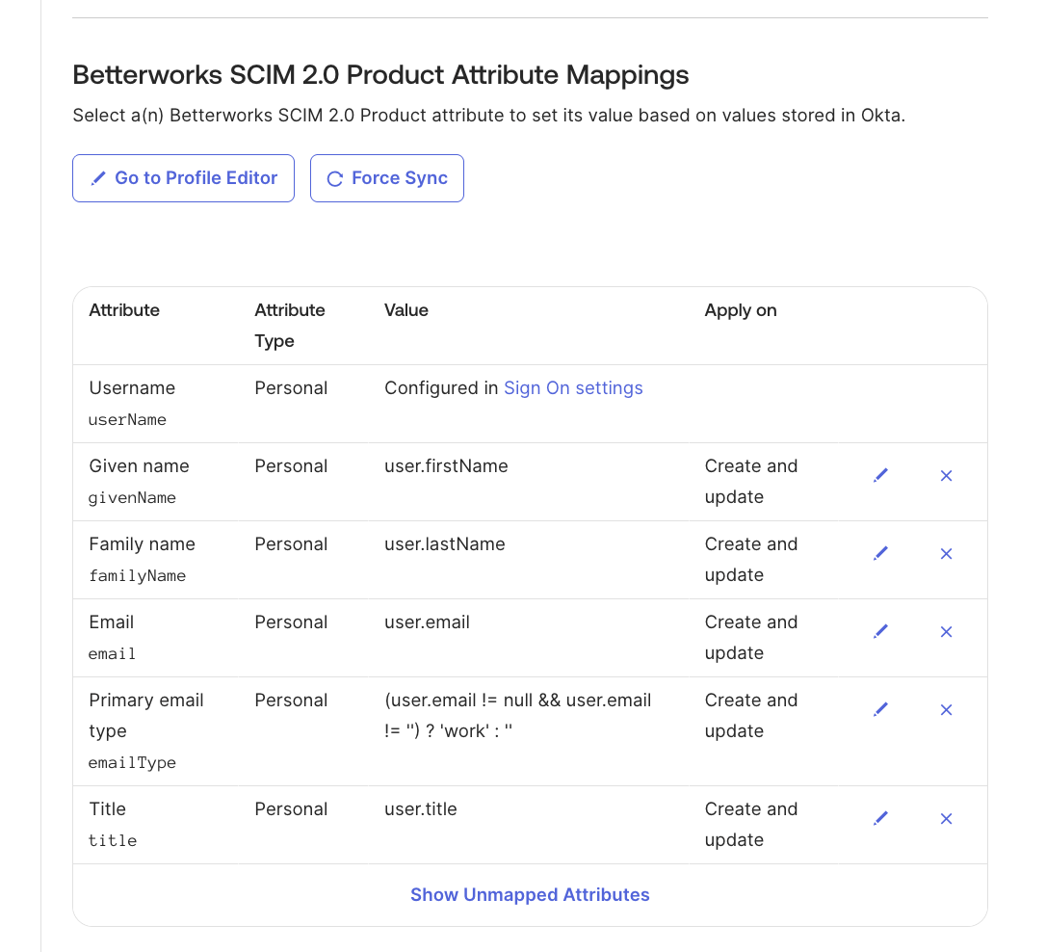Screen dimensions: 1046x952
Task: Click the Betterworks SCIM 2.0 mappings heading
Action: [380, 75]
